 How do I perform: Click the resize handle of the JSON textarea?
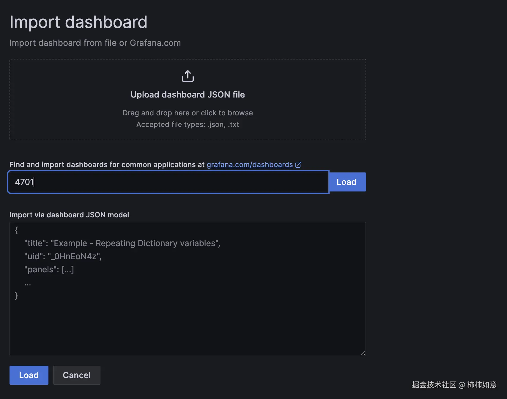(363, 354)
